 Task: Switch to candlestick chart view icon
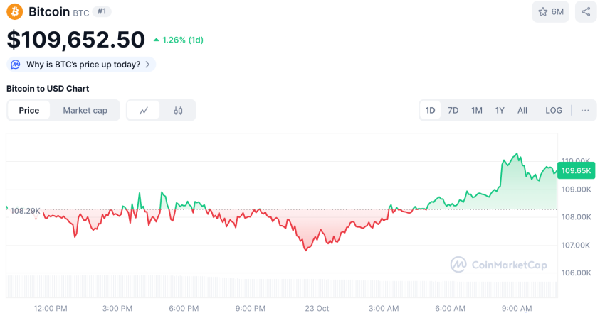point(178,111)
